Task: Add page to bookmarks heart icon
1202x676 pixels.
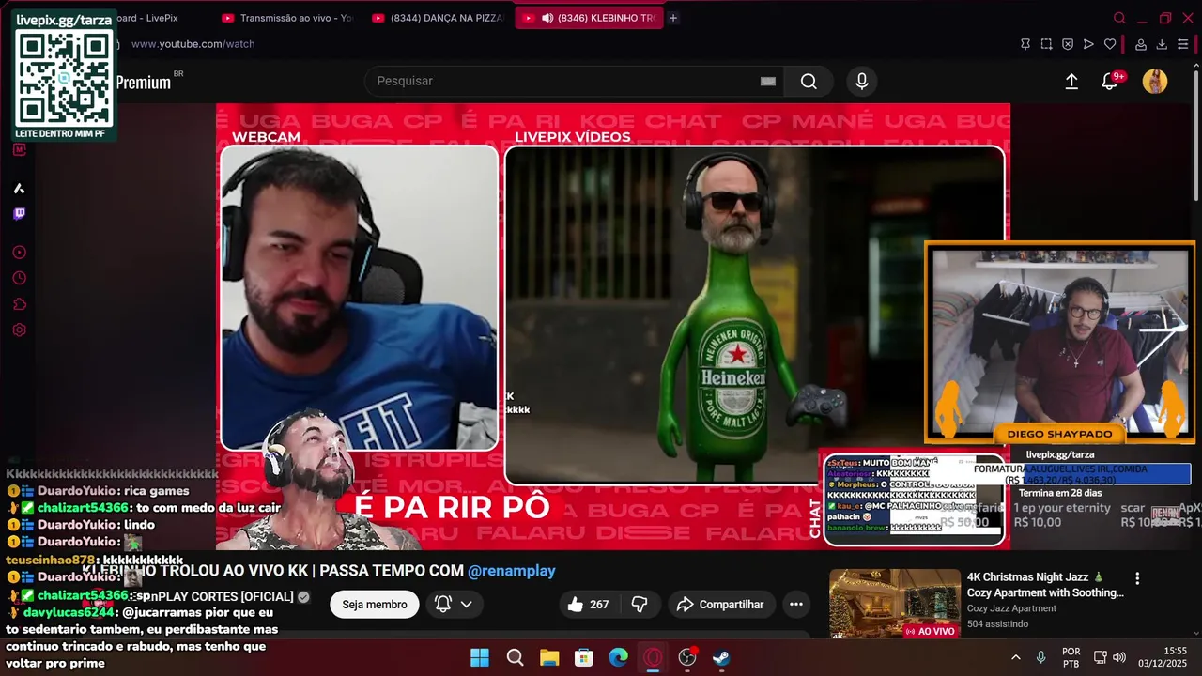Action: click(1110, 44)
